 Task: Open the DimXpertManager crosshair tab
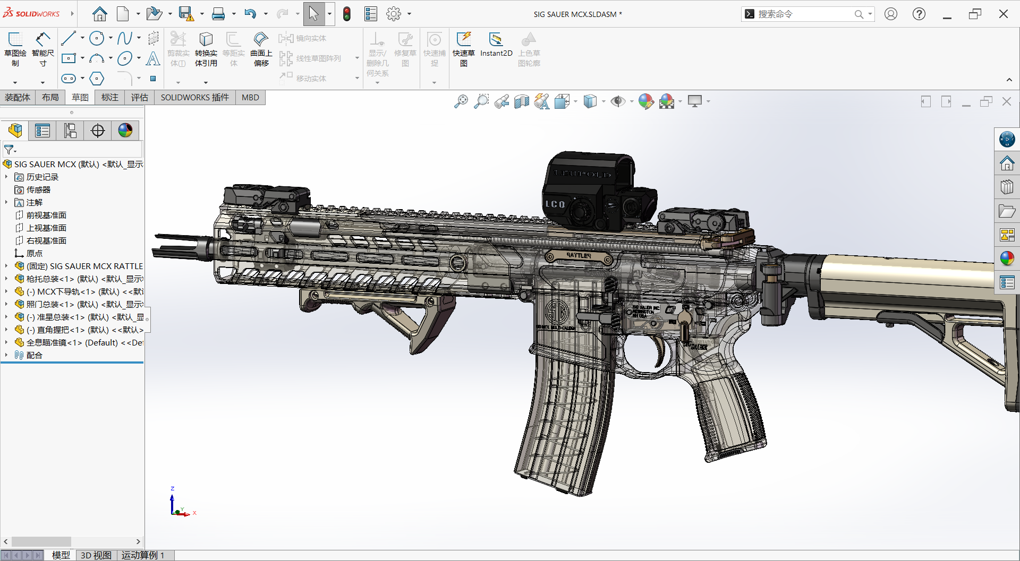pos(98,131)
